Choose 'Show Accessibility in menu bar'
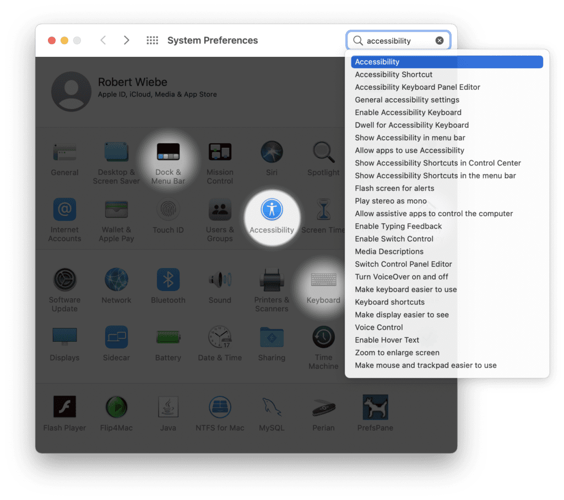The height and width of the screenshot is (500, 564). point(409,138)
